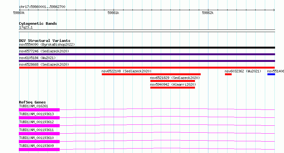Open the DGV Structural Variants track title
Screen dimensions: 284x153
45,41
